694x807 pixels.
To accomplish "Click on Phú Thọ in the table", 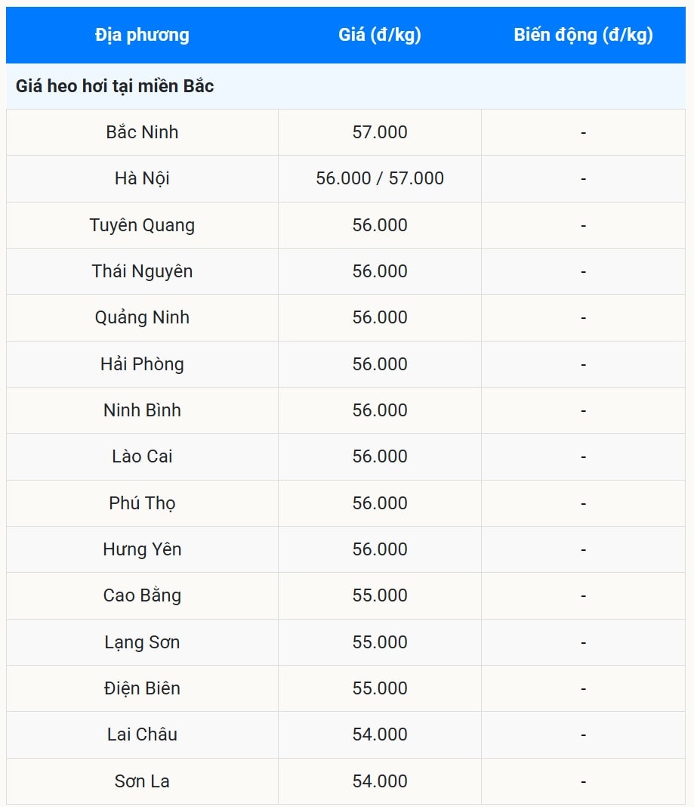I will 142,503.
